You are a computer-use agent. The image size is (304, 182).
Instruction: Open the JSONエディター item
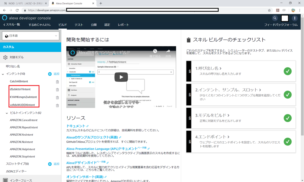coord(16,171)
